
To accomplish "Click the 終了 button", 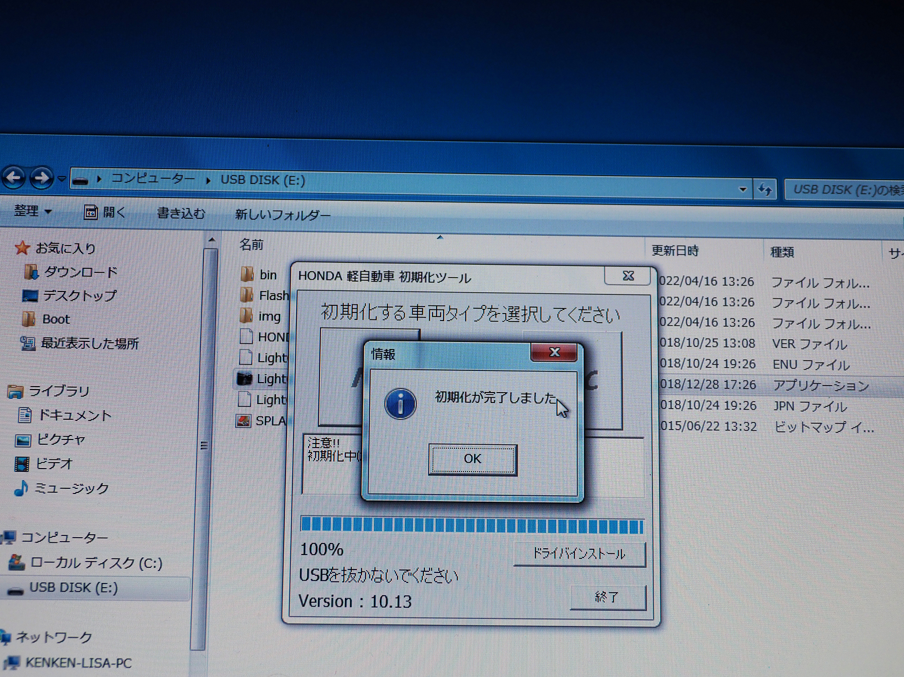I will (608, 597).
